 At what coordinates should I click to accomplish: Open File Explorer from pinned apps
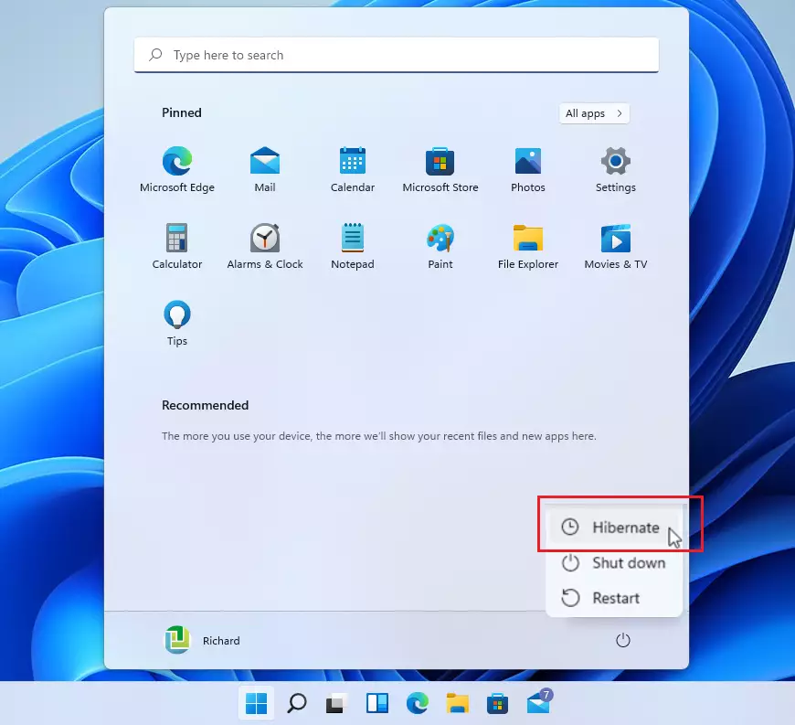pyautogui.click(x=528, y=247)
